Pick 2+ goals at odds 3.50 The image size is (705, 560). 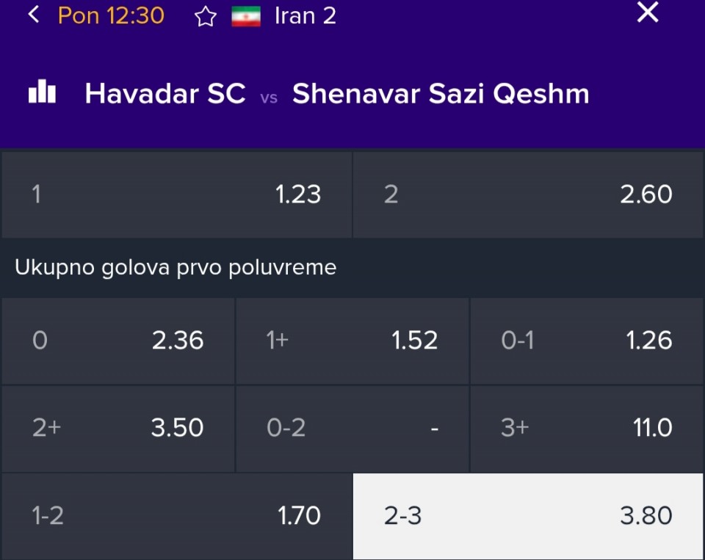[x=118, y=428]
